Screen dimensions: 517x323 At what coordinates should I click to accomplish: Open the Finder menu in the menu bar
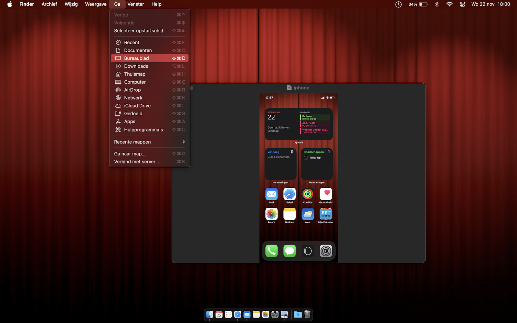tap(27, 4)
